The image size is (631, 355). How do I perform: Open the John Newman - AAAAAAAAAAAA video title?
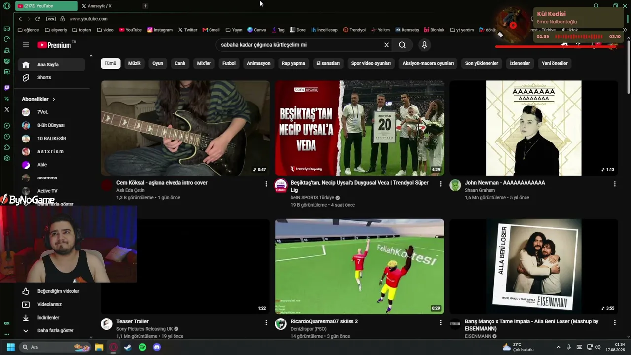coord(505,183)
